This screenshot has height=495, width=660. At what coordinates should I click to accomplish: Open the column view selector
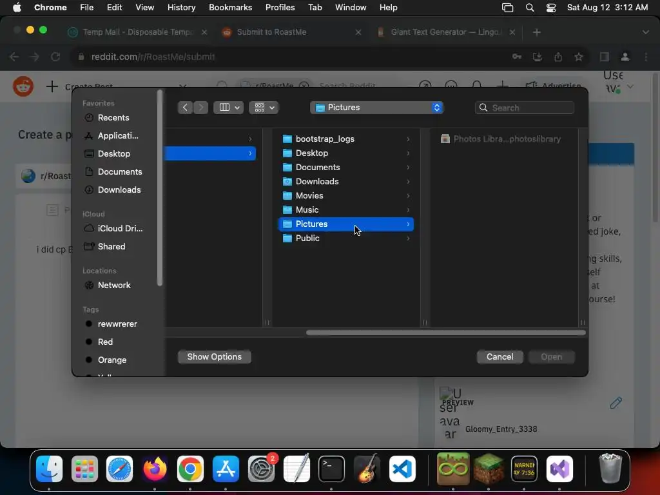coord(228,108)
